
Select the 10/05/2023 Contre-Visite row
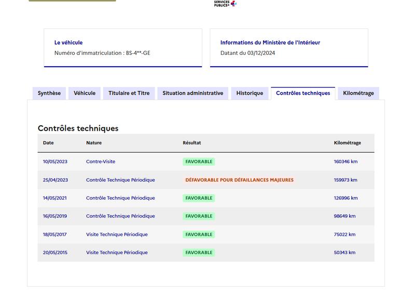coord(206,161)
